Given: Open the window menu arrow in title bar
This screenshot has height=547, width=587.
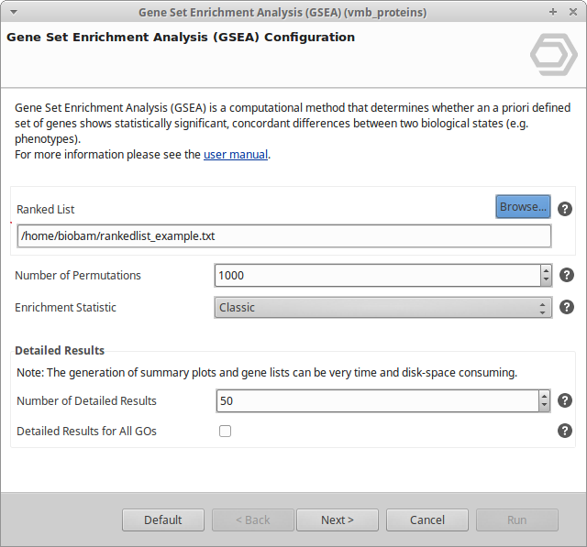Looking at the screenshot, I should pos(10,12).
